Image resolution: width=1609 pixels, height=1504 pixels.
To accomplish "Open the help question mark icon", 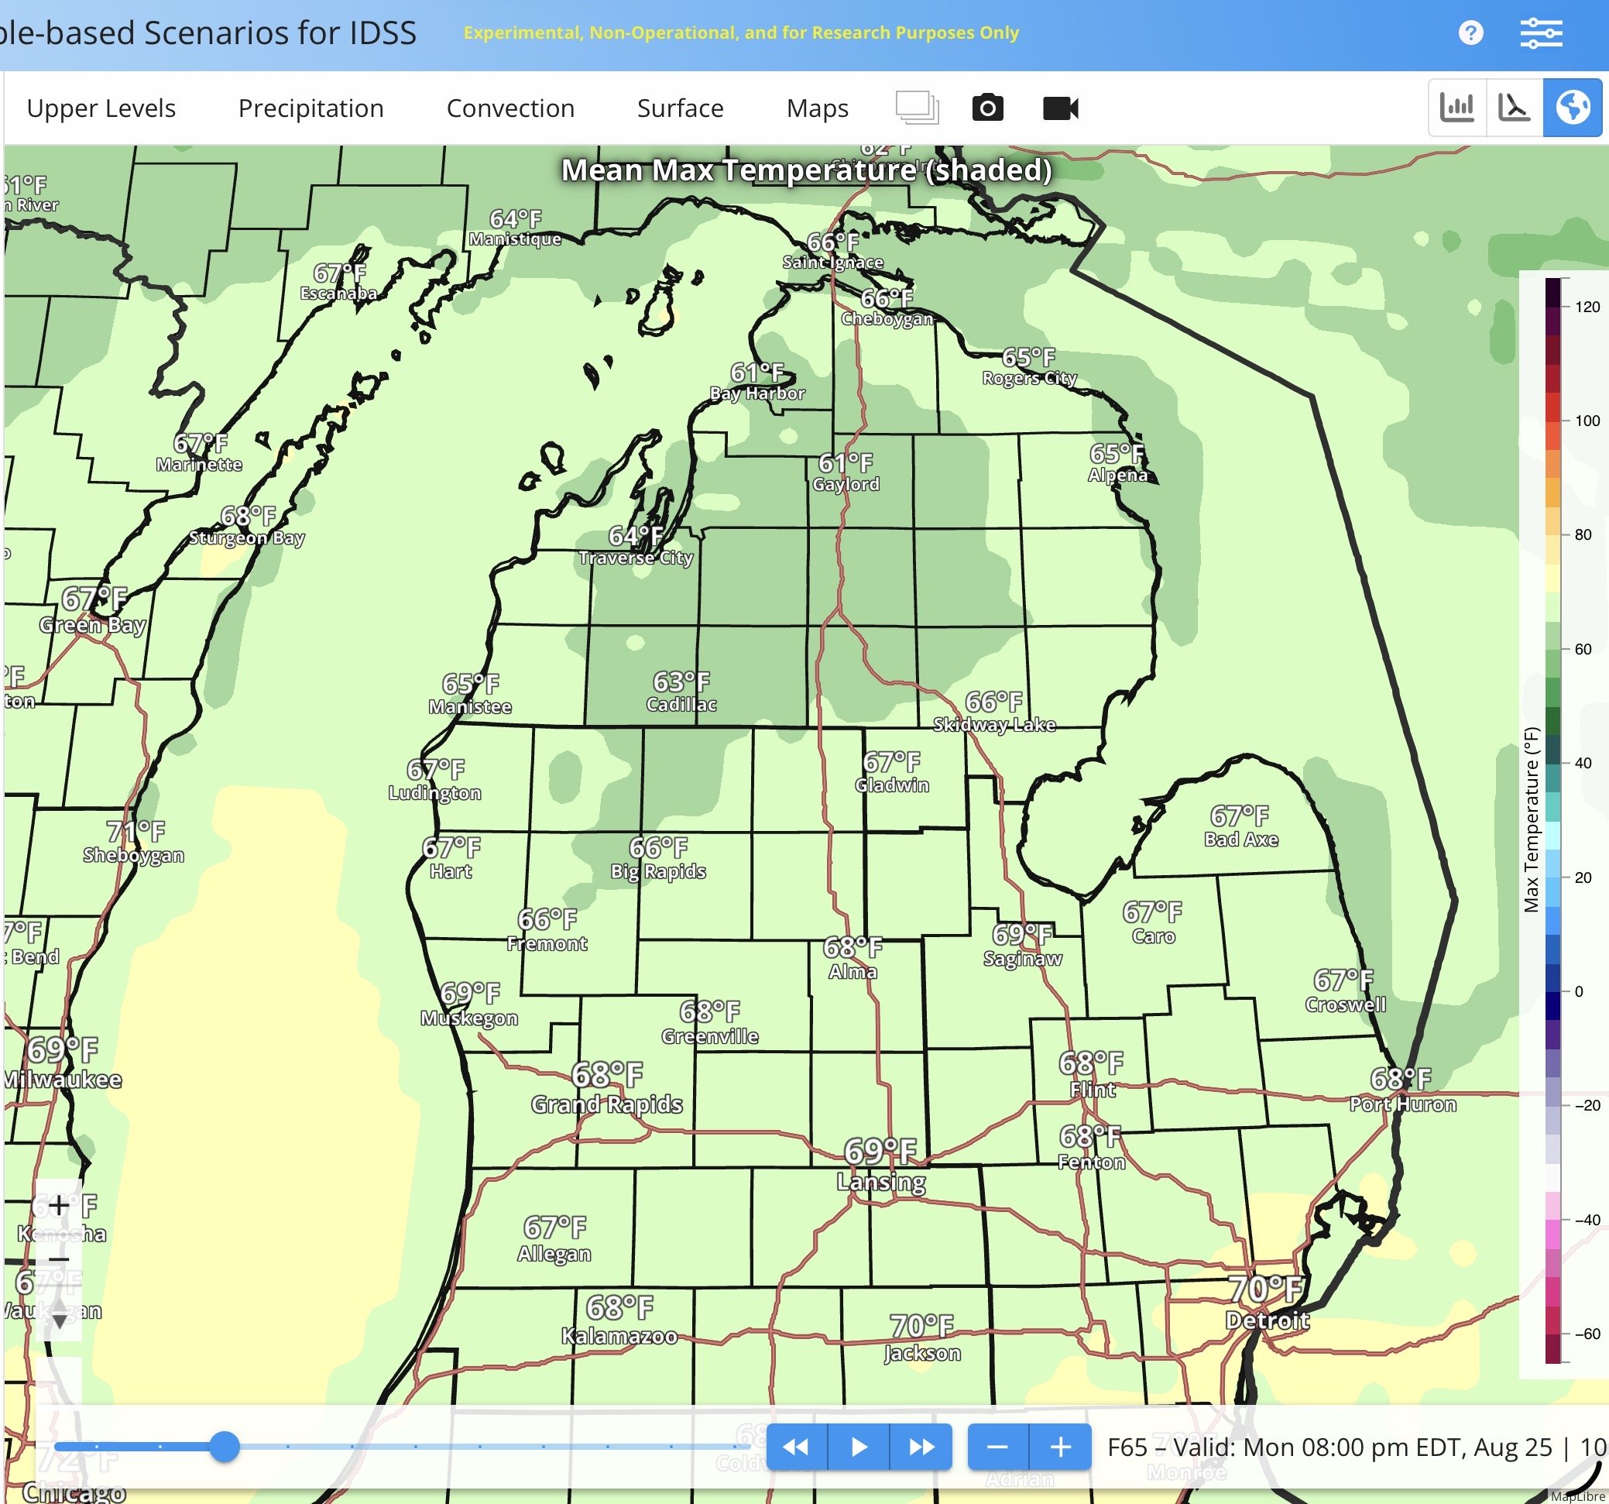I will tap(1470, 33).
